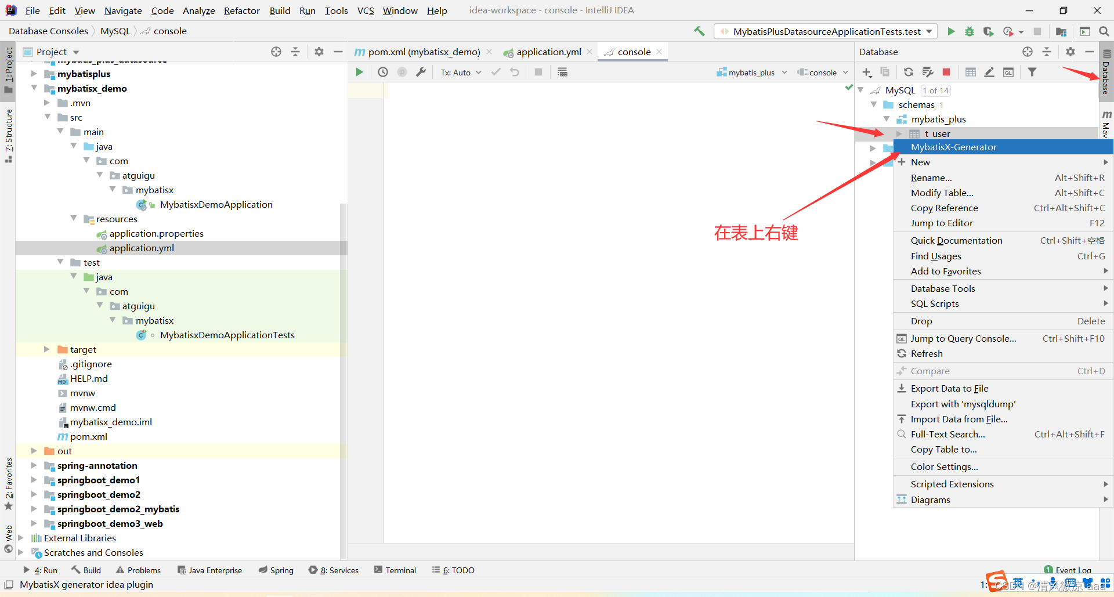Click the table editor pencil icon
The image size is (1114, 597).
tap(989, 72)
